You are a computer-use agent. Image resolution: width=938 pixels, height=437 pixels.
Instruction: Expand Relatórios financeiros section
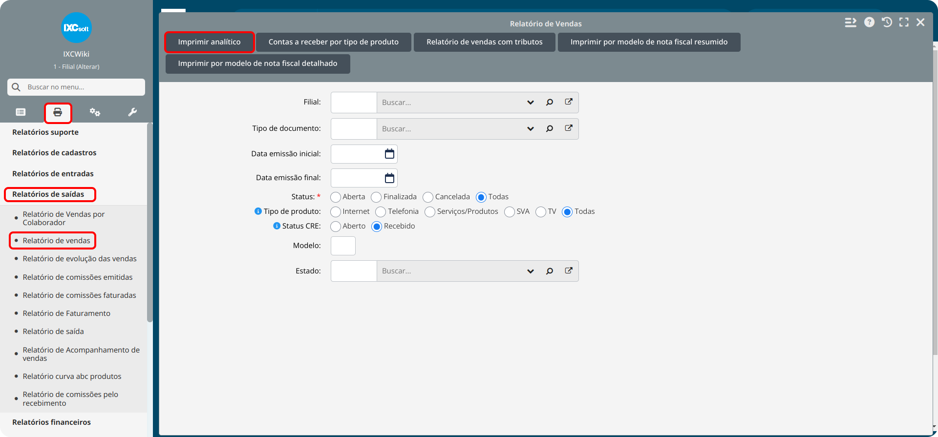coord(51,422)
